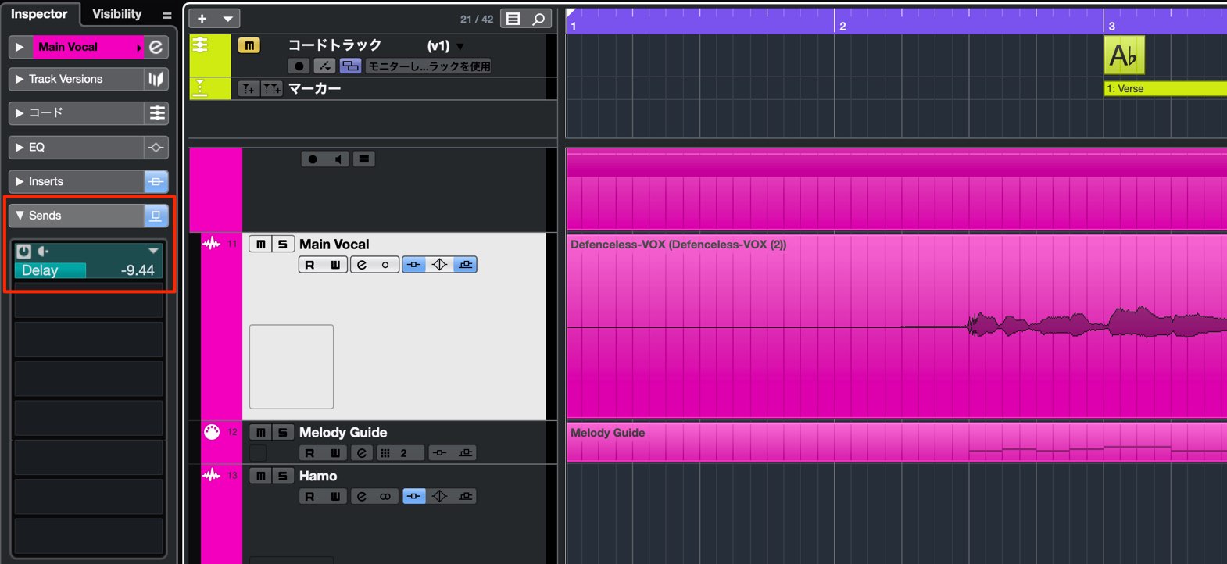This screenshot has height=564, width=1227.
Task: Click the search tracks magnifier icon
Action: pyautogui.click(x=538, y=19)
